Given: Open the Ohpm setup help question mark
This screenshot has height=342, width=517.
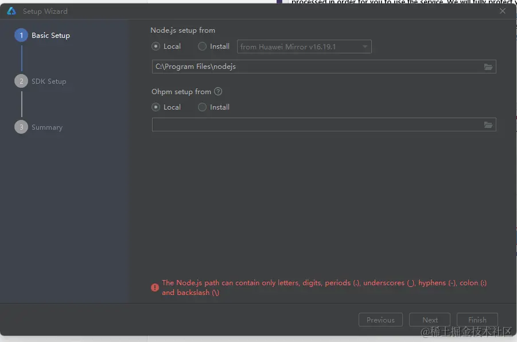Looking at the screenshot, I should point(218,91).
